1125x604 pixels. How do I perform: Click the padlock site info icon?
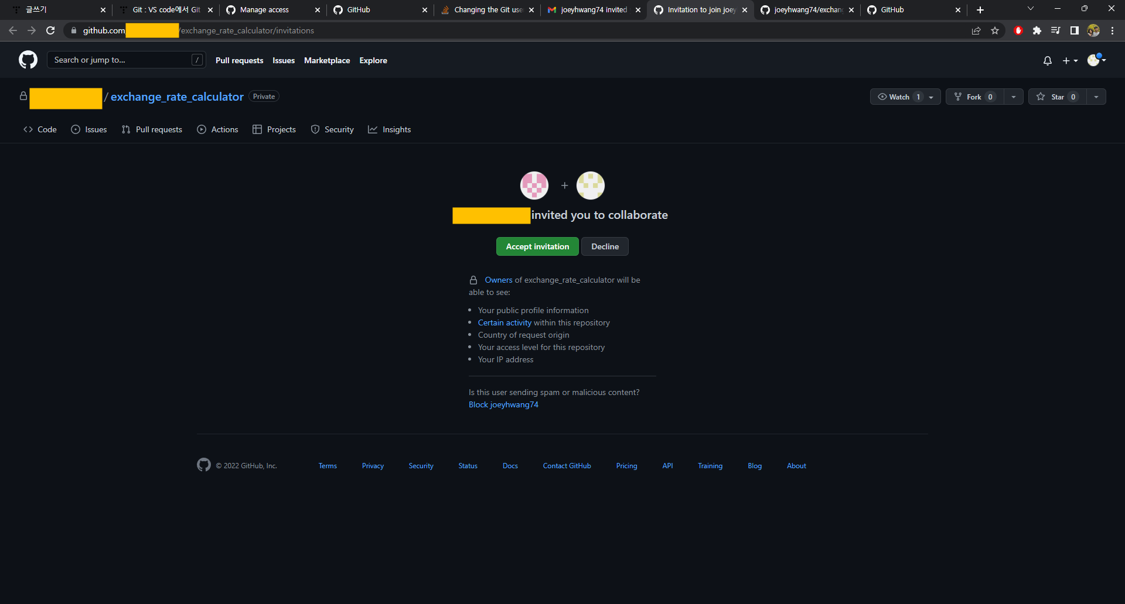pyautogui.click(x=73, y=30)
